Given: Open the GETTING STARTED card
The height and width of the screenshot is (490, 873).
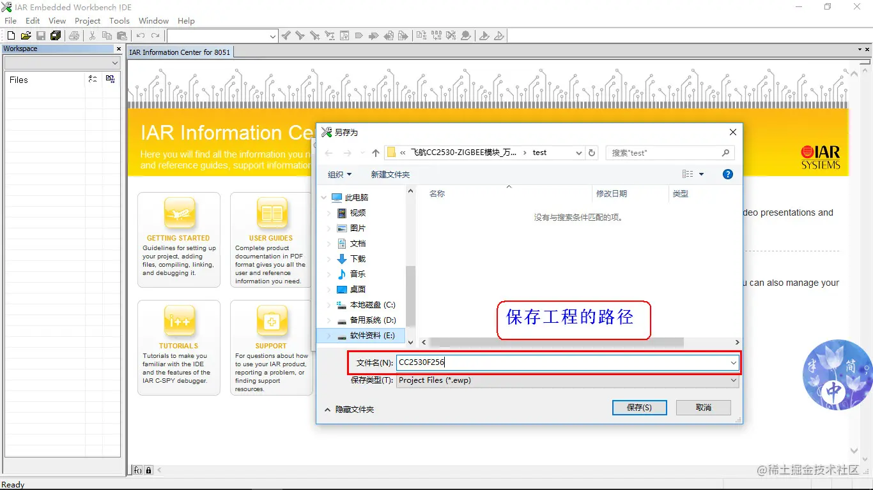Looking at the screenshot, I should (x=178, y=240).
